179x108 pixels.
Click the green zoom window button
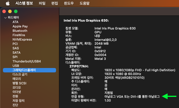[x=16, y=11]
